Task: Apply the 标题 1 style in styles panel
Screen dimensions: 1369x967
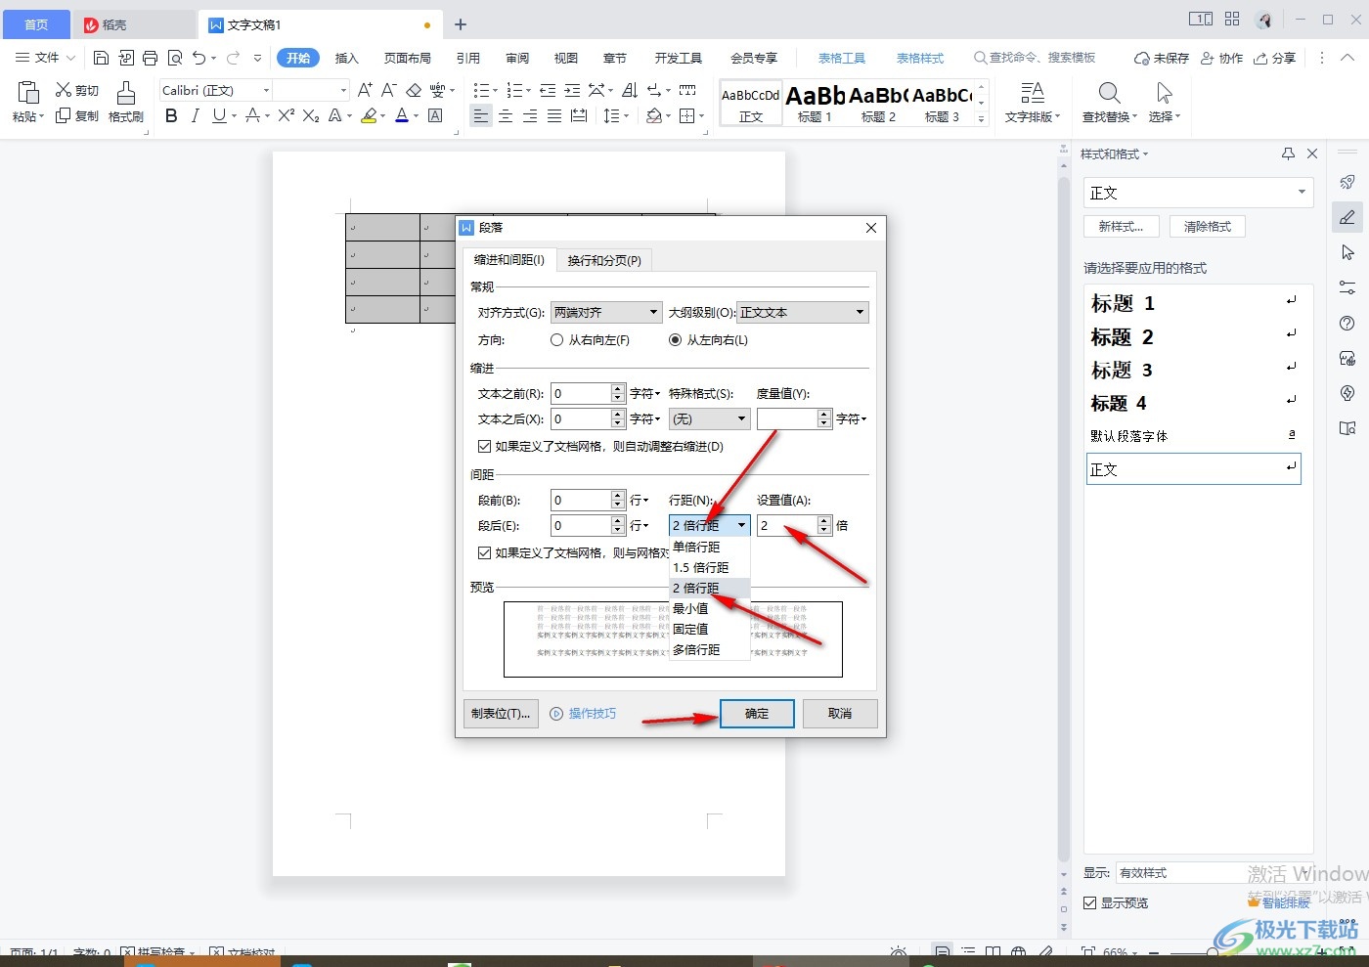Action: pos(1193,303)
